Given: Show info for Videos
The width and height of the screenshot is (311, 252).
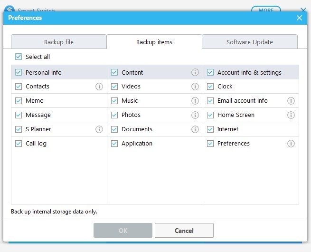Looking at the screenshot, I should pyautogui.click(x=195, y=87).
